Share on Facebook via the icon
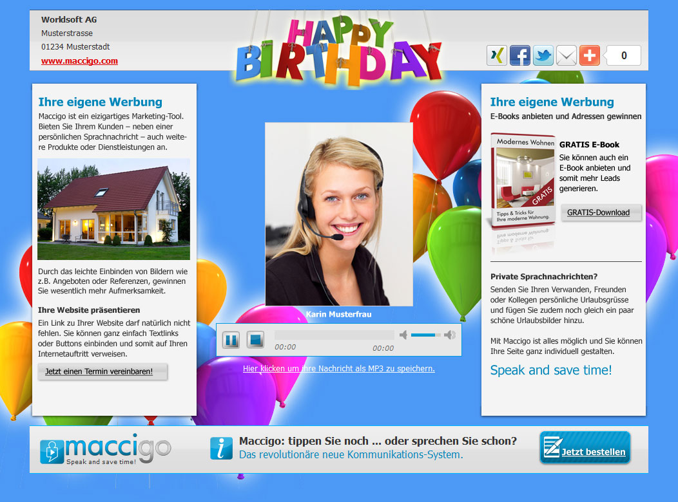The width and height of the screenshot is (678, 502). [x=520, y=56]
